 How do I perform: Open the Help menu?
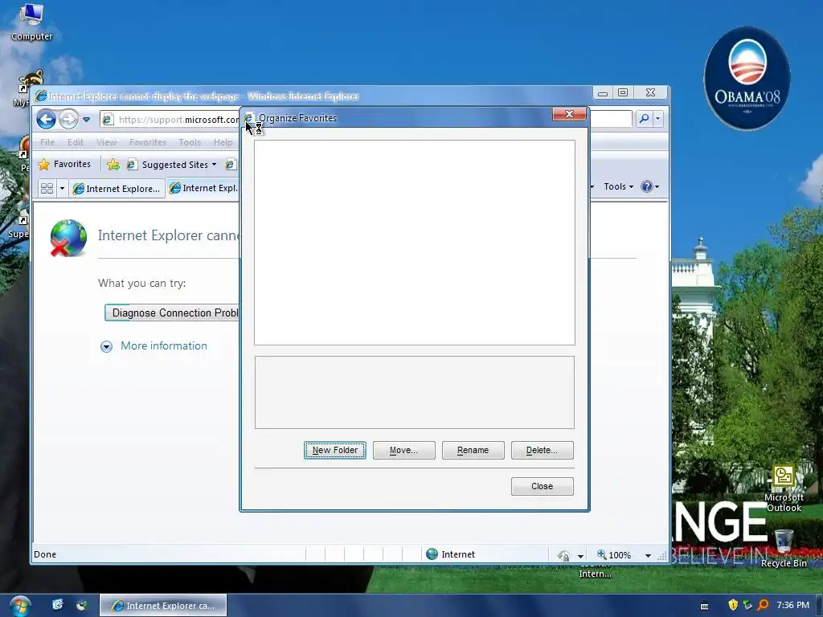[x=223, y=142]
